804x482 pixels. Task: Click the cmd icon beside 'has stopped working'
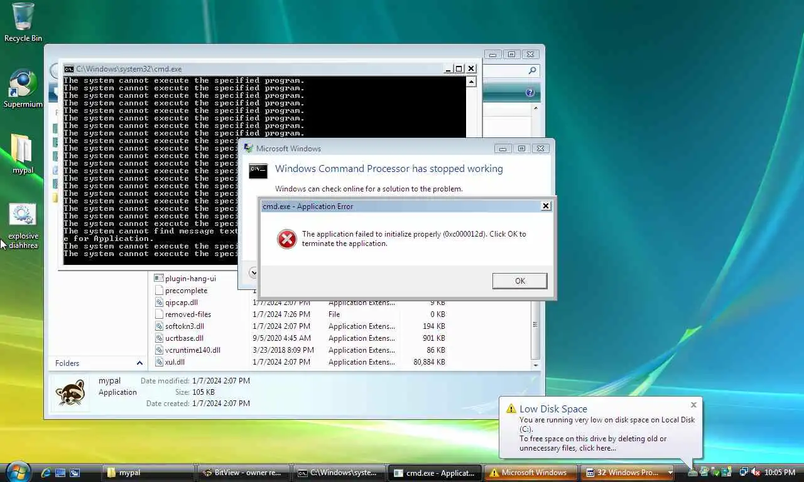258,171
